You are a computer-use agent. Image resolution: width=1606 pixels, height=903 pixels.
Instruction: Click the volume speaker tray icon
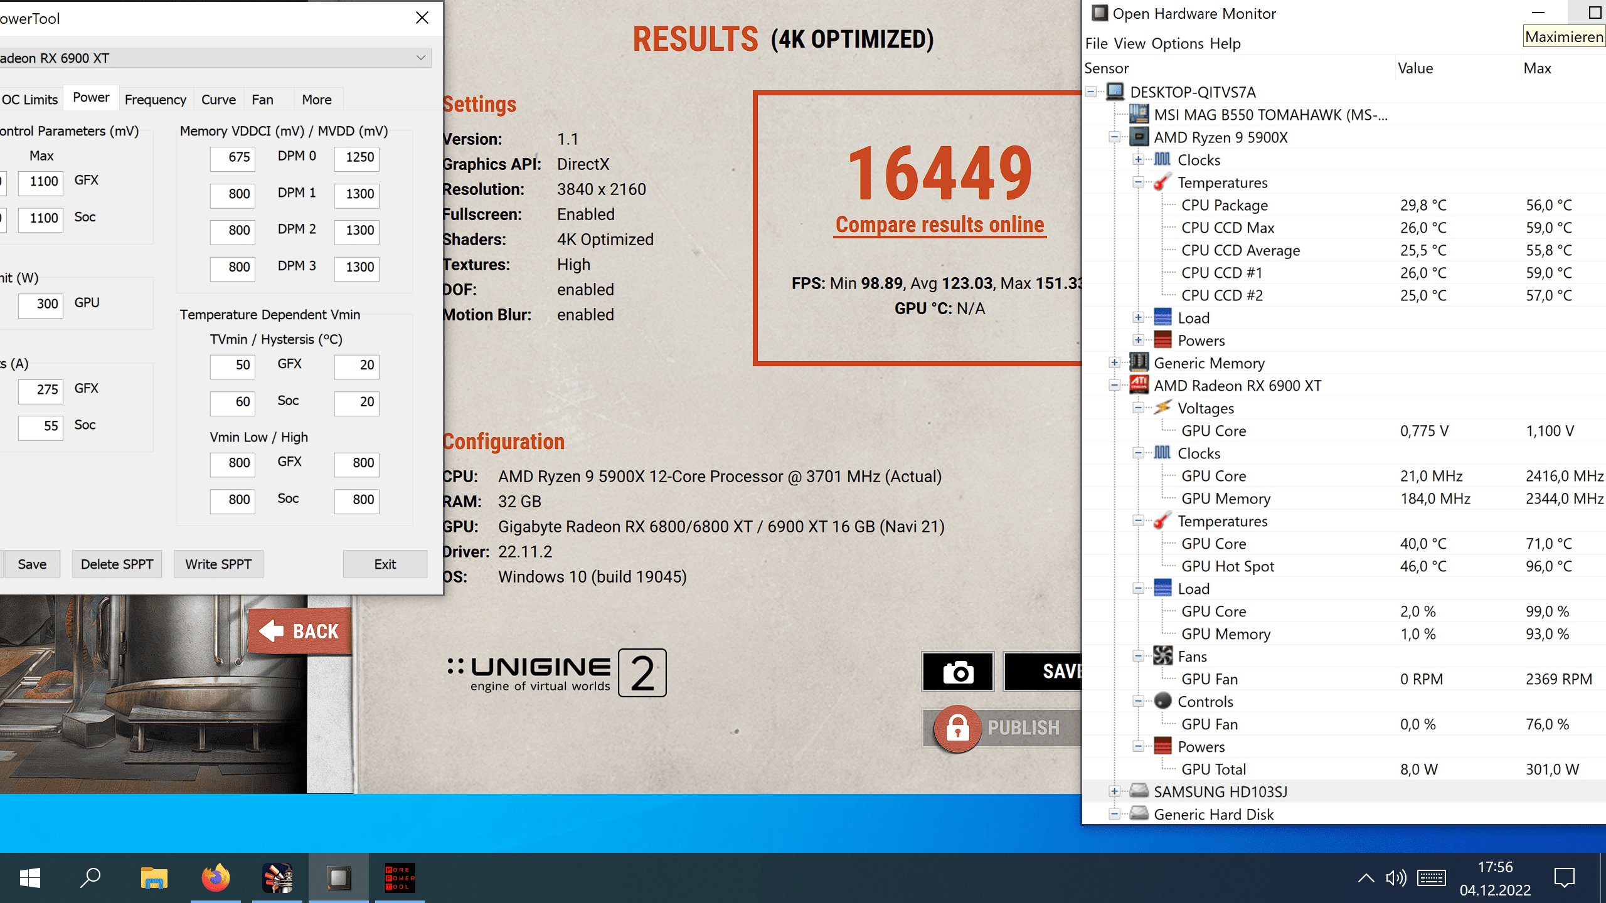coord(1396,878)
